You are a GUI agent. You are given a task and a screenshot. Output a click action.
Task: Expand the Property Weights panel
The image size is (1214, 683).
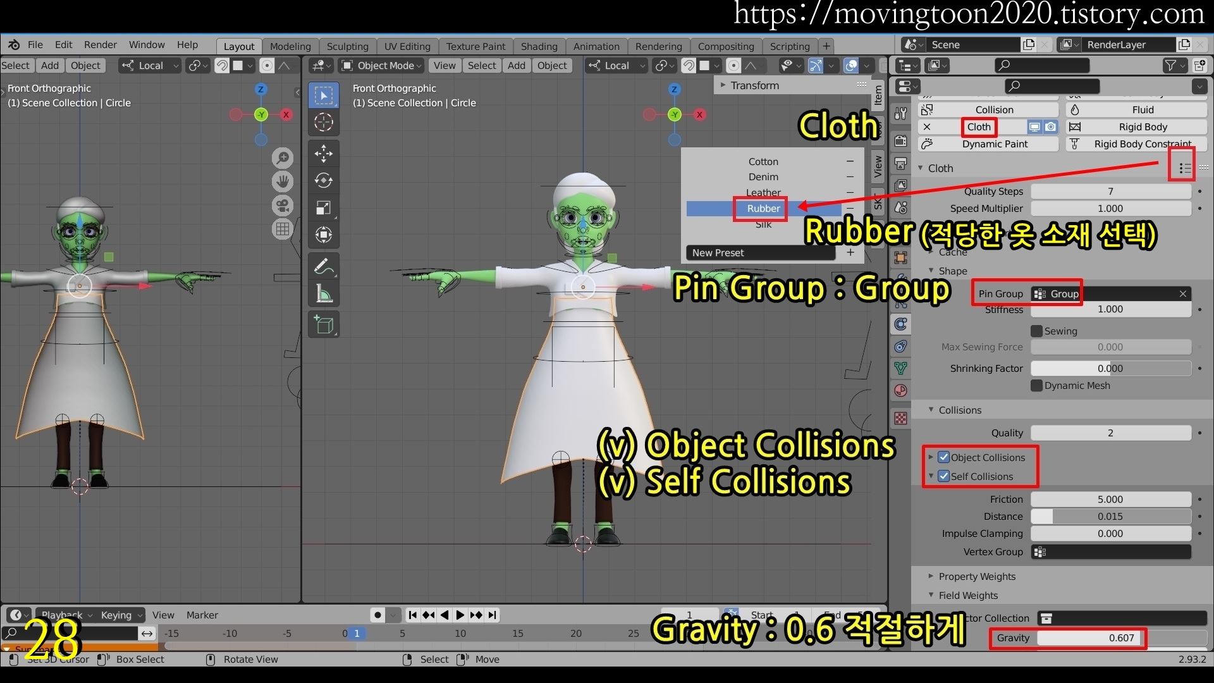(976, 576)
